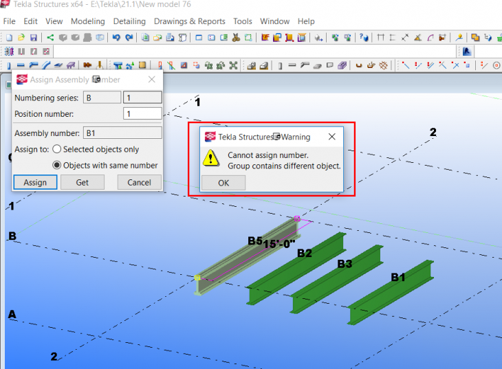This screenshot has height=369, width=502.
Task: Close the Tekla Structures Warning dialog
Action: [x=332, y=137]
